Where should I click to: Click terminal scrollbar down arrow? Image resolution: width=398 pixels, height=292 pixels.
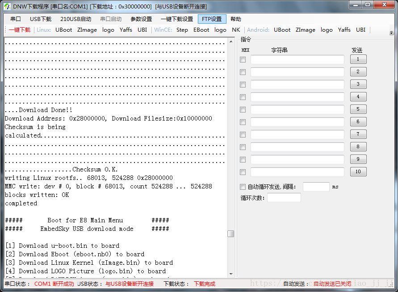tap(231, 274)
